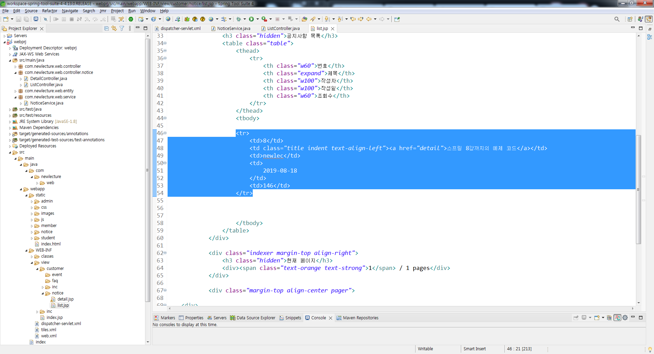Open the Markers view tab
The height and width of the screenshot is (354, 654).
tap(165, 318)
